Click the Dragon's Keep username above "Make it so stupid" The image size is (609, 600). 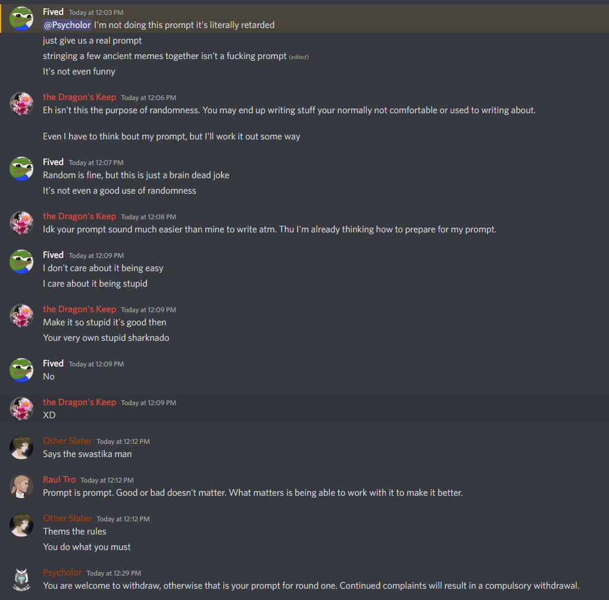(x=79, y=309)
